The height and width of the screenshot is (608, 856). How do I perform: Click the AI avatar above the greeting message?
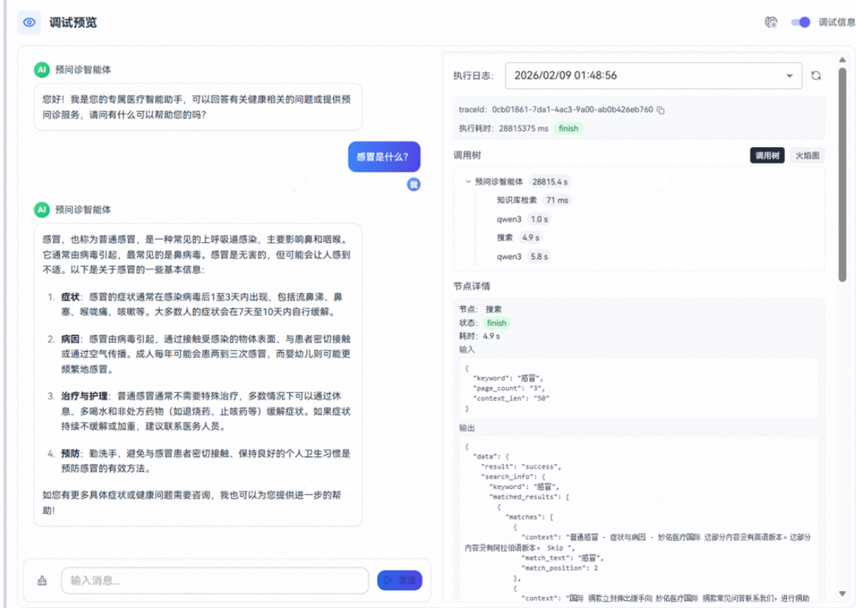pos(41,69)
